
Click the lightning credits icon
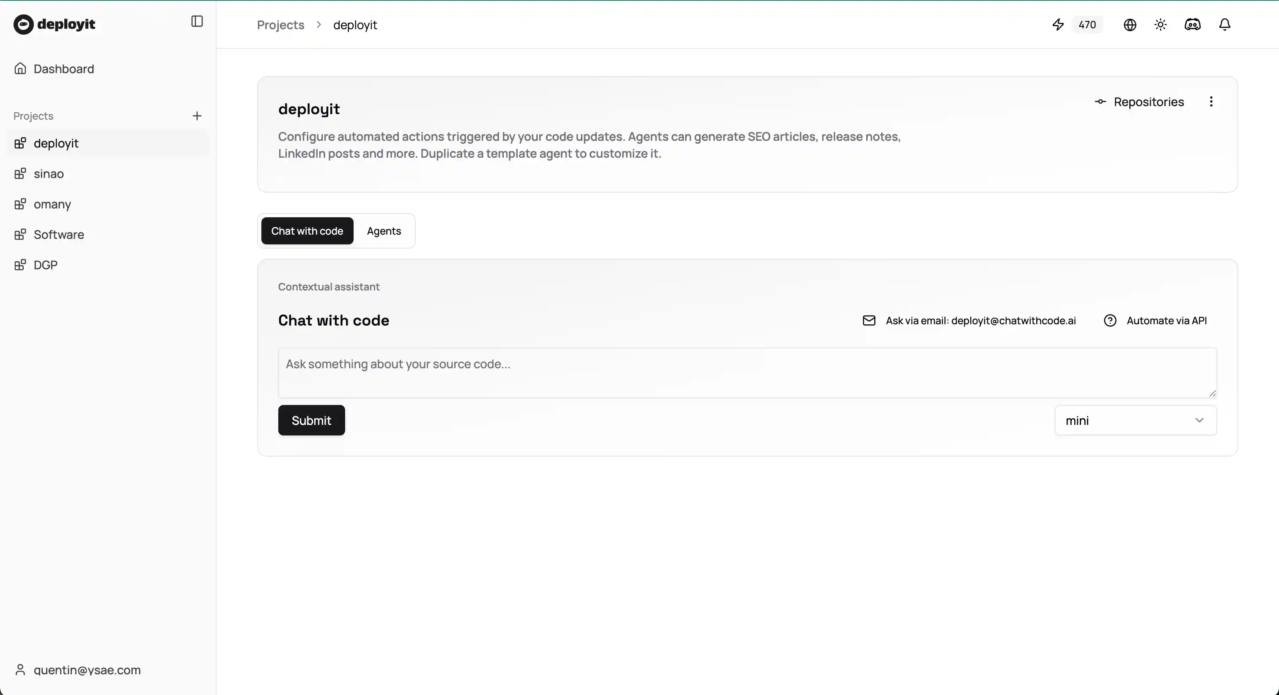coord(1058,25)
